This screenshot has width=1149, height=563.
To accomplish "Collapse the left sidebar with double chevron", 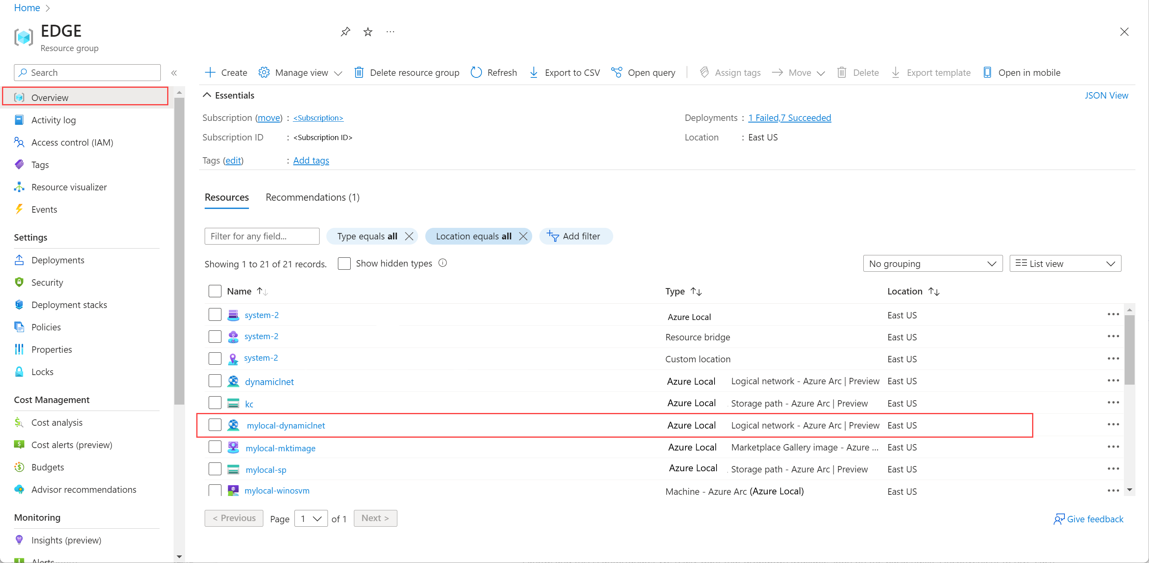I will (174, 73).
